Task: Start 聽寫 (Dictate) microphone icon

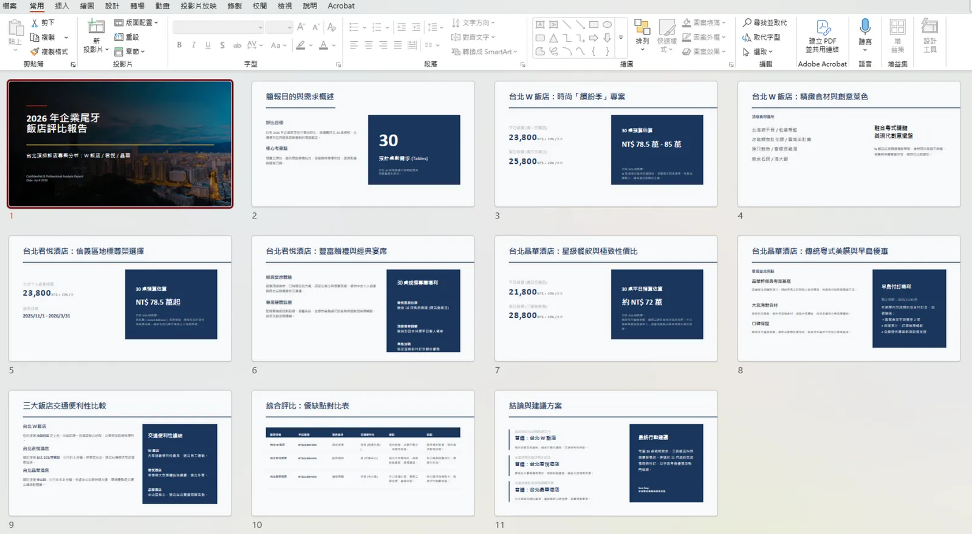Action: 865,27
